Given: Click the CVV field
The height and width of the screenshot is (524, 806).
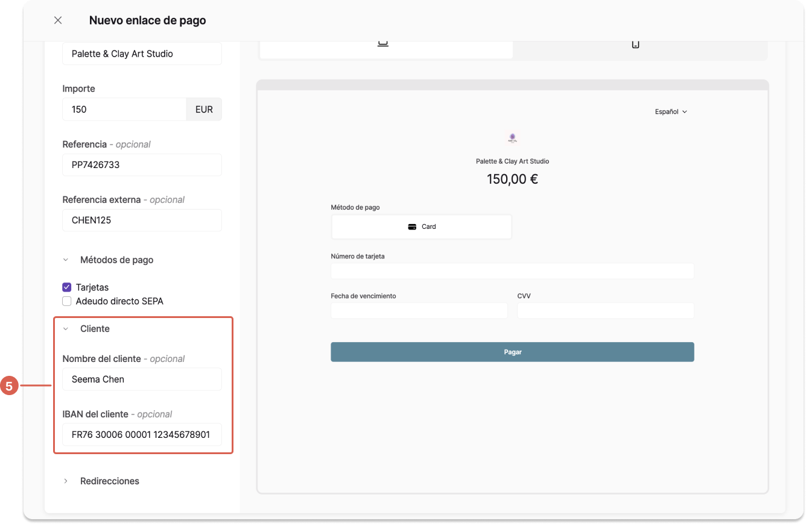Looking at the screenshot, I should [x=606, y=311].
